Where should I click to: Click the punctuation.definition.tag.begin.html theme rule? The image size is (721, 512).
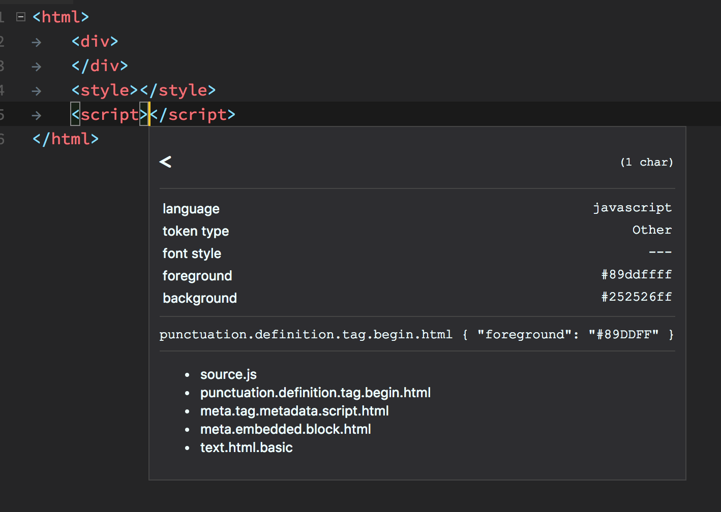pos(306,334)
